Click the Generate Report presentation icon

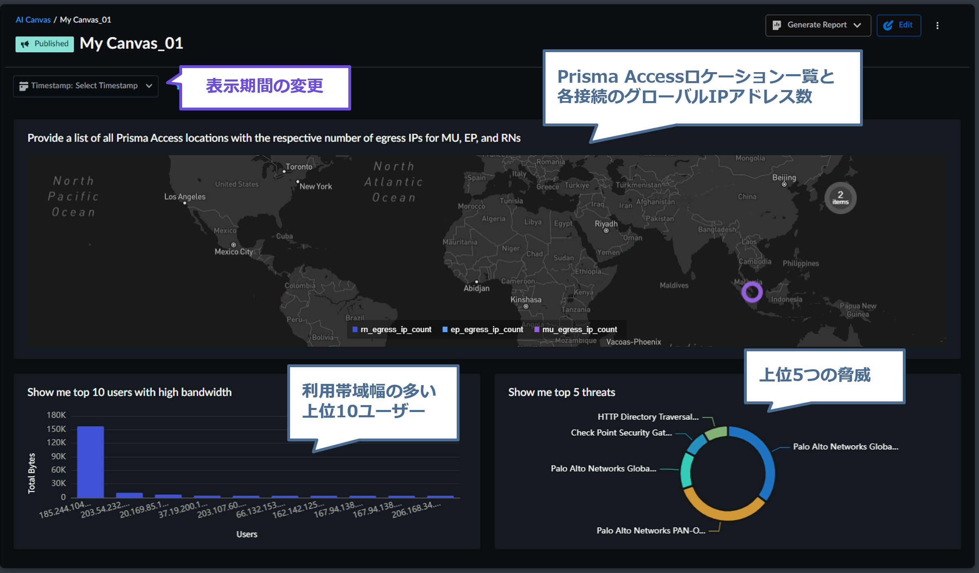[777, 25]
